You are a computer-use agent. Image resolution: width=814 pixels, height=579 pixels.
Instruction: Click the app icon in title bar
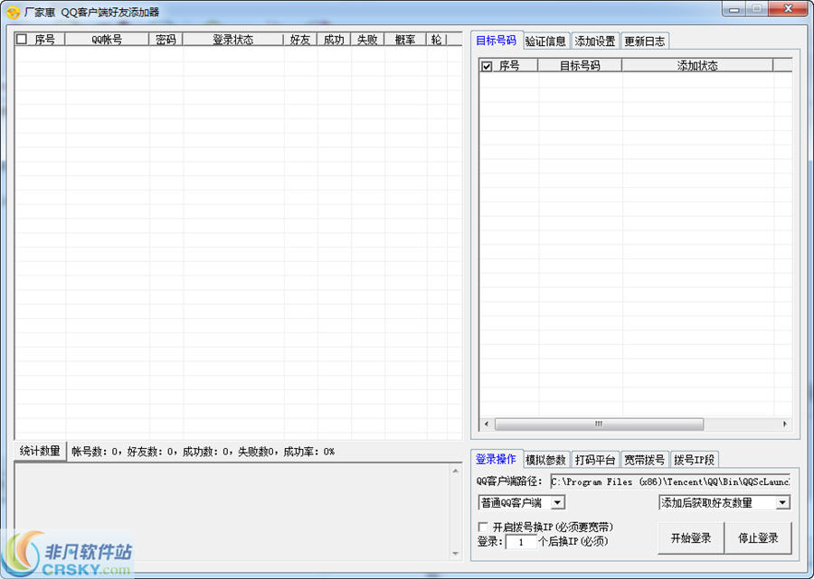[13, 12]
